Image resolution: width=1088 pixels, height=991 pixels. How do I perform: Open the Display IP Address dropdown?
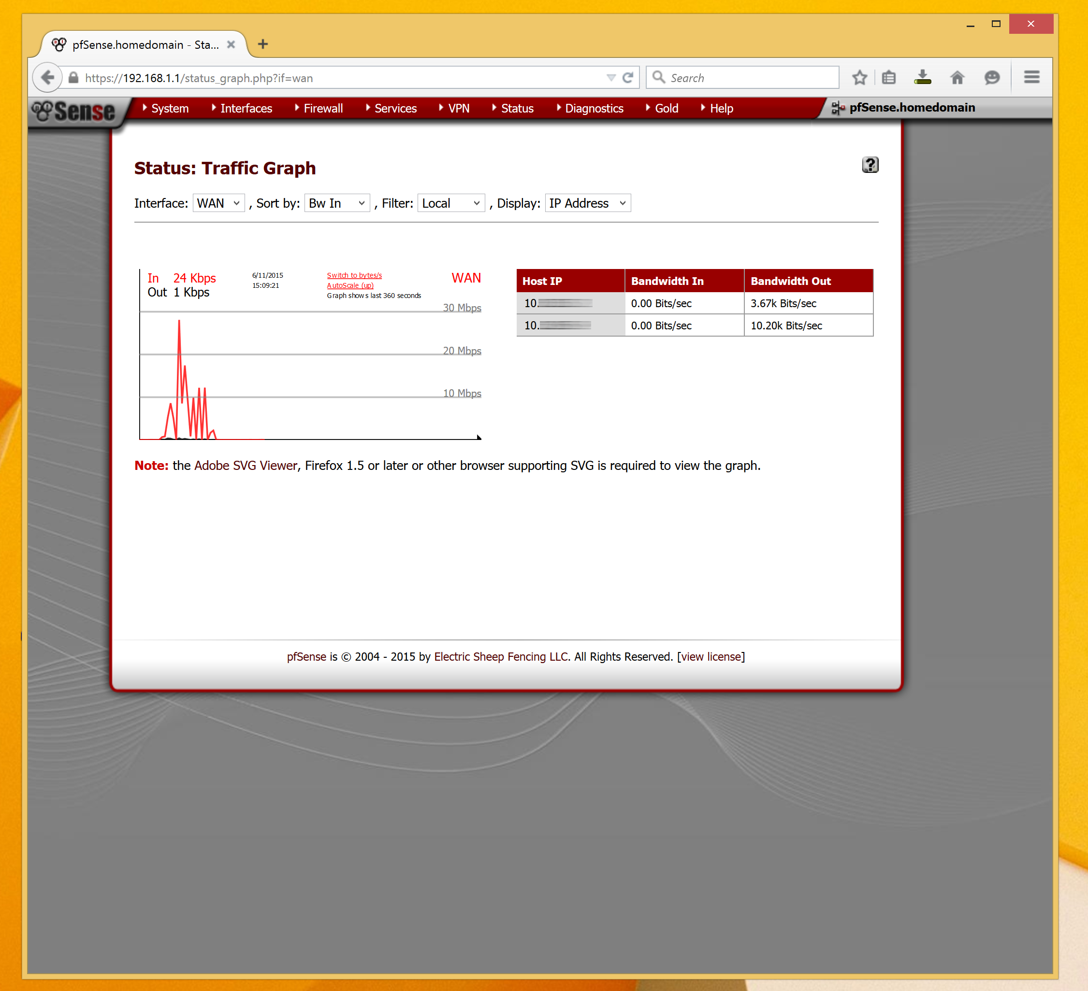[x=588, y=203]
